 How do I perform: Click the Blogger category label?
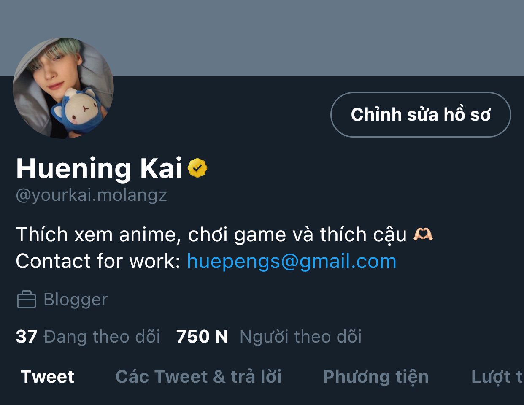[76, 300]
